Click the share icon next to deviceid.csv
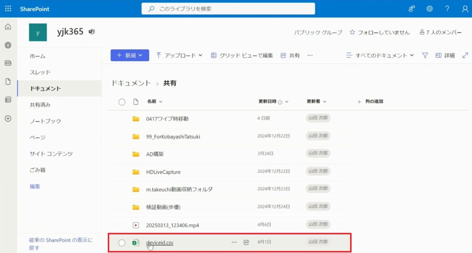Viewport: 472px width, 253px height. pyautogui.click(x=246, y=242)
